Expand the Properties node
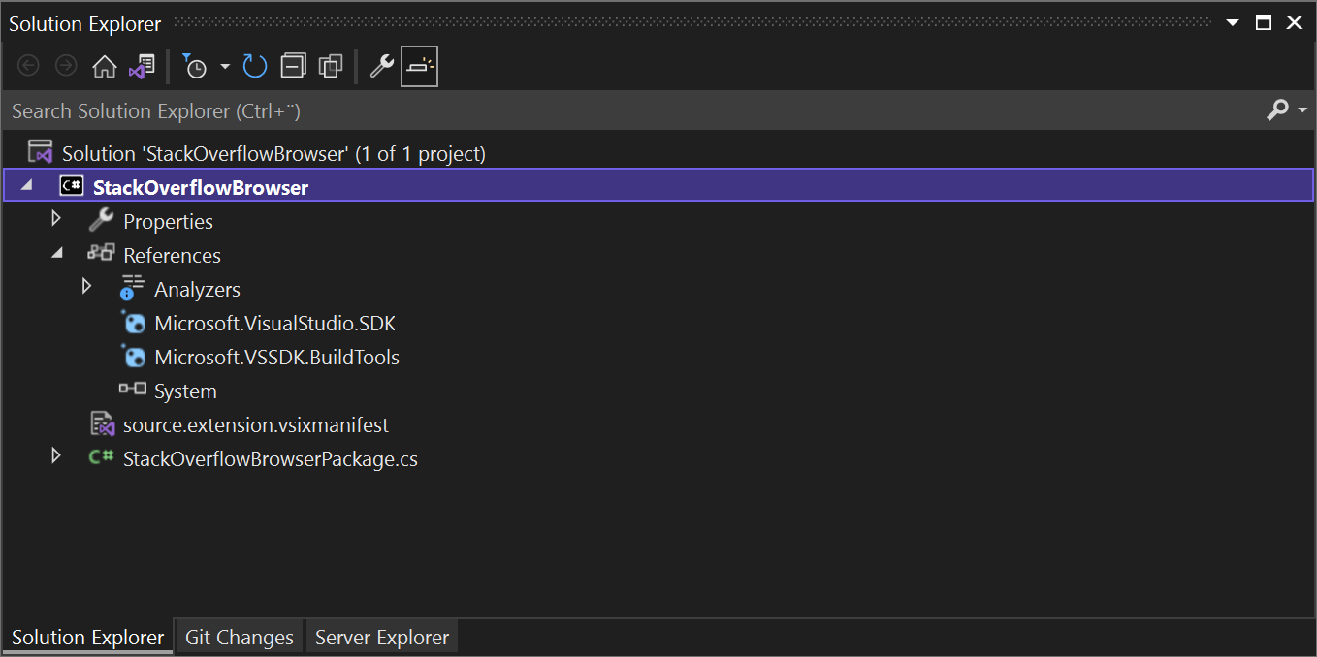This screenshot has width=1317, height=657. [x=55, y=220]
